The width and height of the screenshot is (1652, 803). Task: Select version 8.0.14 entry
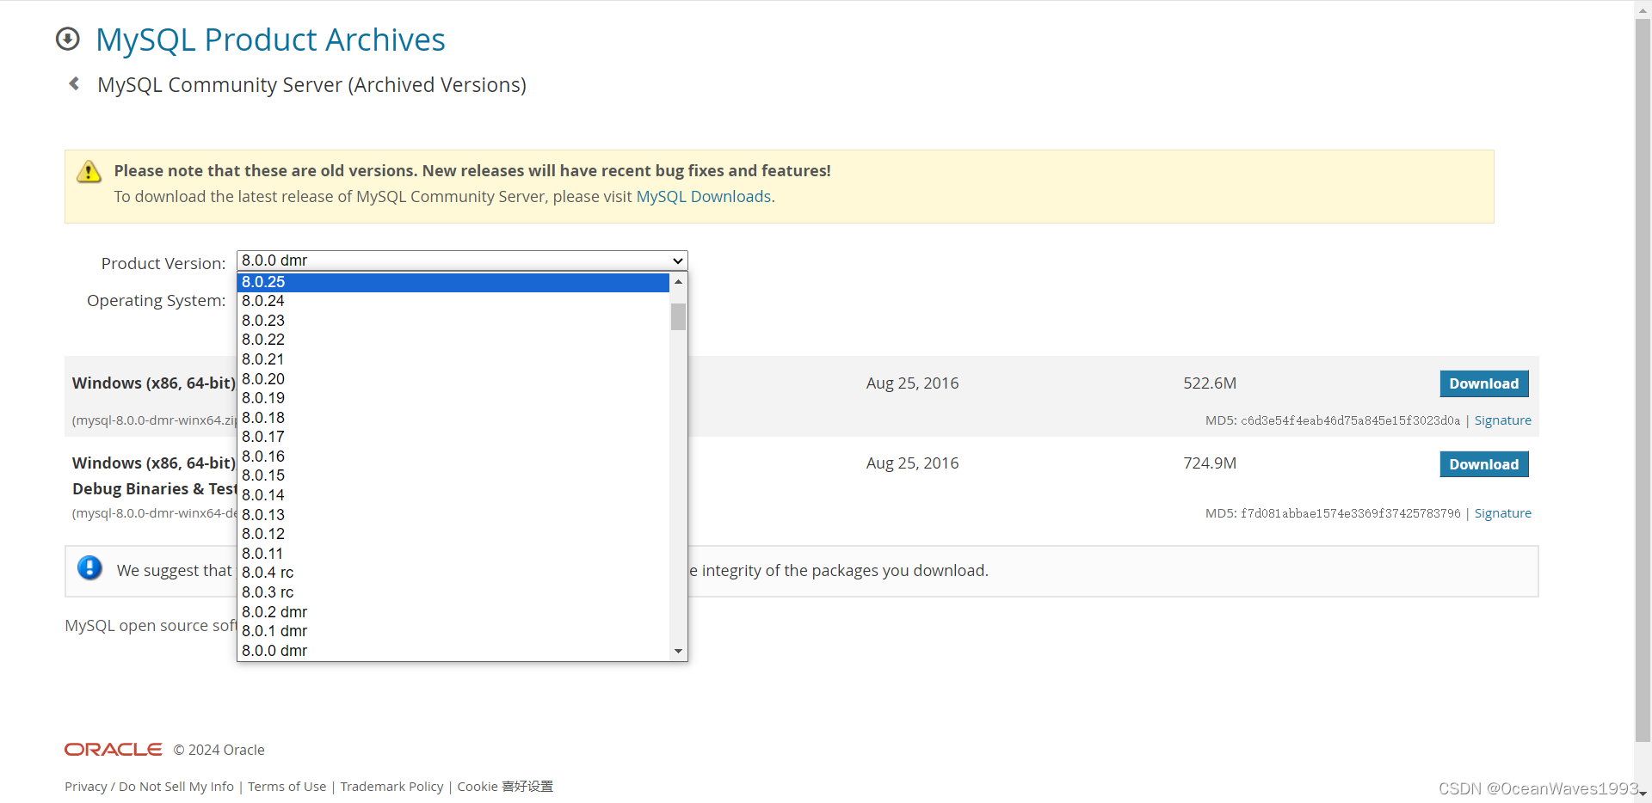(x=453, y=495)
